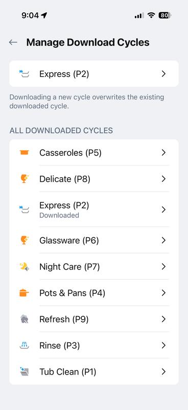Tap the Casseroles orange dish icon

(x=24, y=152)
